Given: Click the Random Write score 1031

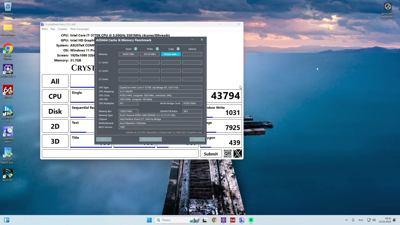Looking at the screenshot, I should point(233,113).
